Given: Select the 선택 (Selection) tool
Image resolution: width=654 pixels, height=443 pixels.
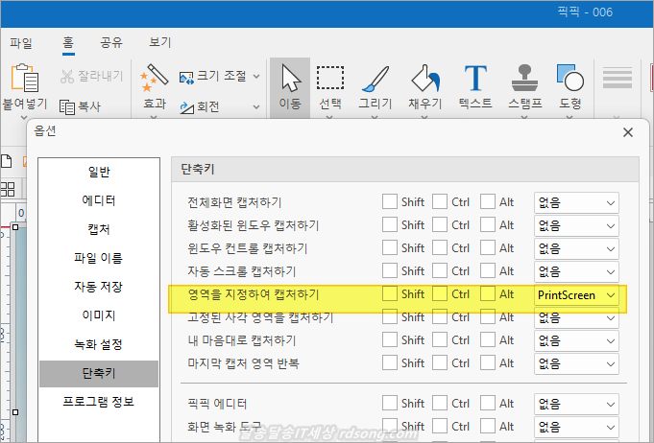Looking at the screenshot, I should click(x=330, y=85).
